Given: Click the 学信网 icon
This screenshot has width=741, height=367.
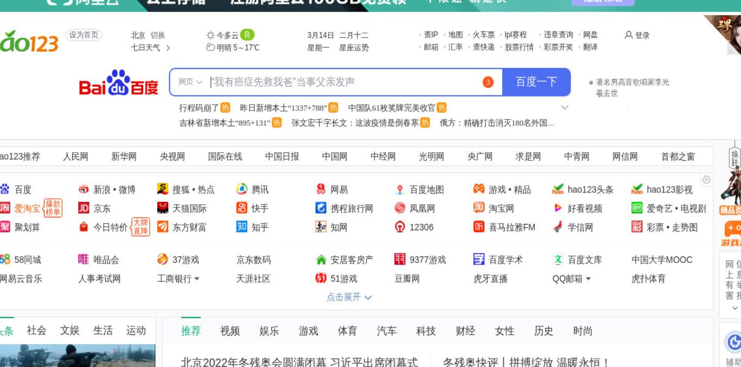Looking at the screenshot, I should point(558,227).
